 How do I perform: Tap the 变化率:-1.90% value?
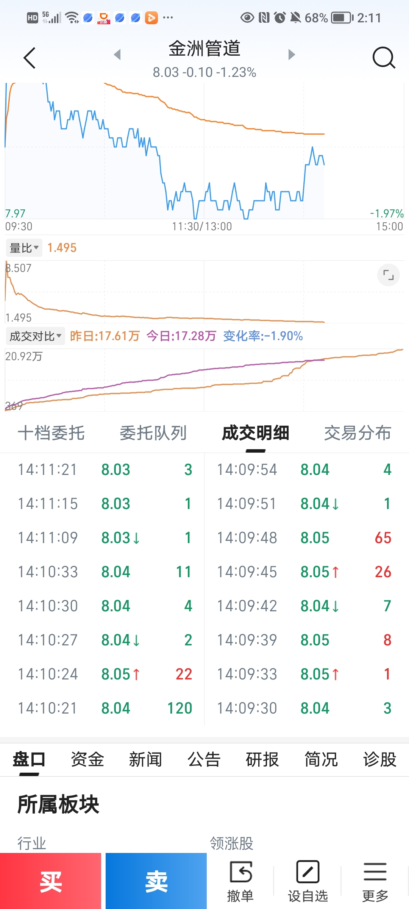coord(263,336)
